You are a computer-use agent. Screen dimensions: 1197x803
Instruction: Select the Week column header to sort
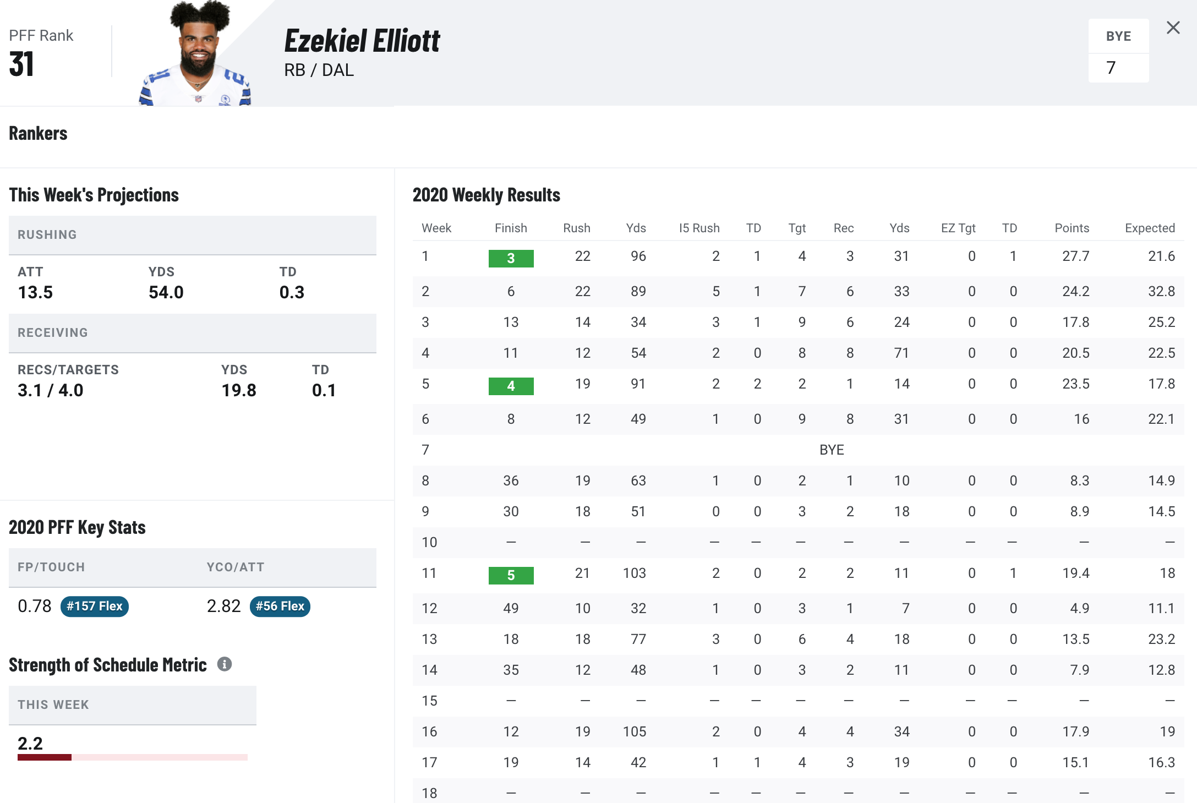[436, 228]
